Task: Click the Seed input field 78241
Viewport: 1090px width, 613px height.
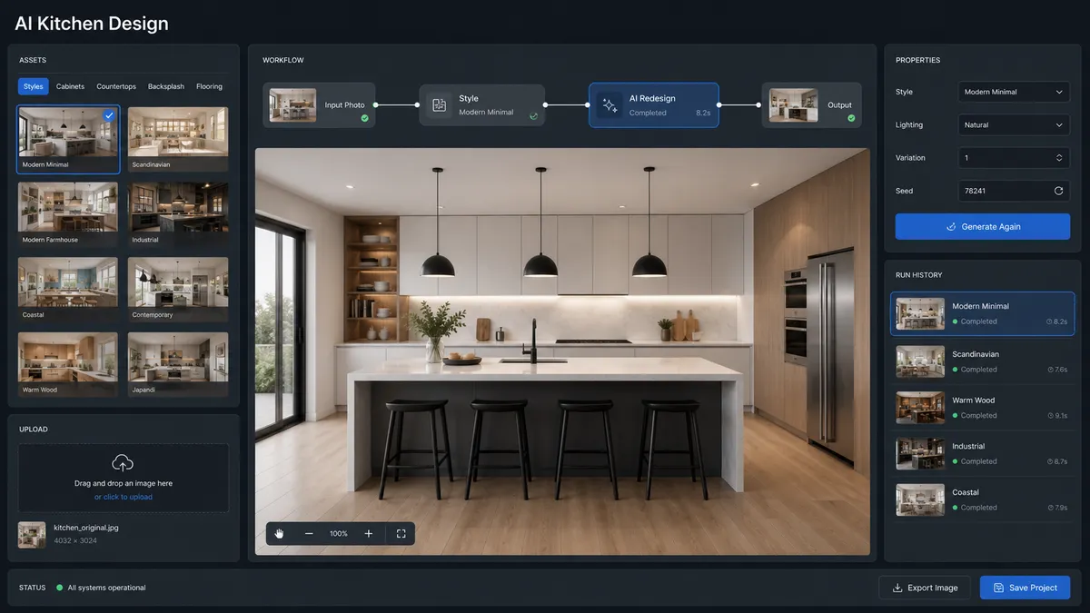Action: pyautogui.click(x=1014, y=191)
